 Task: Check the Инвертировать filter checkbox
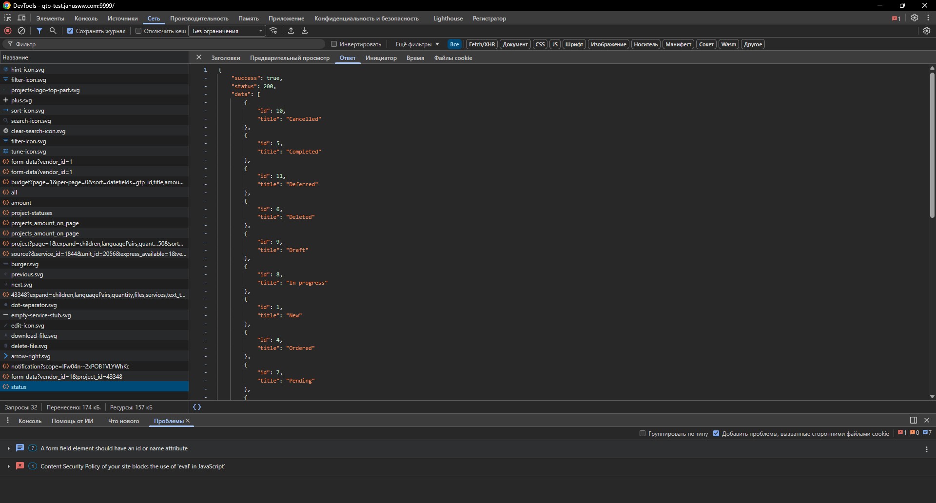(x=333, y=44)
